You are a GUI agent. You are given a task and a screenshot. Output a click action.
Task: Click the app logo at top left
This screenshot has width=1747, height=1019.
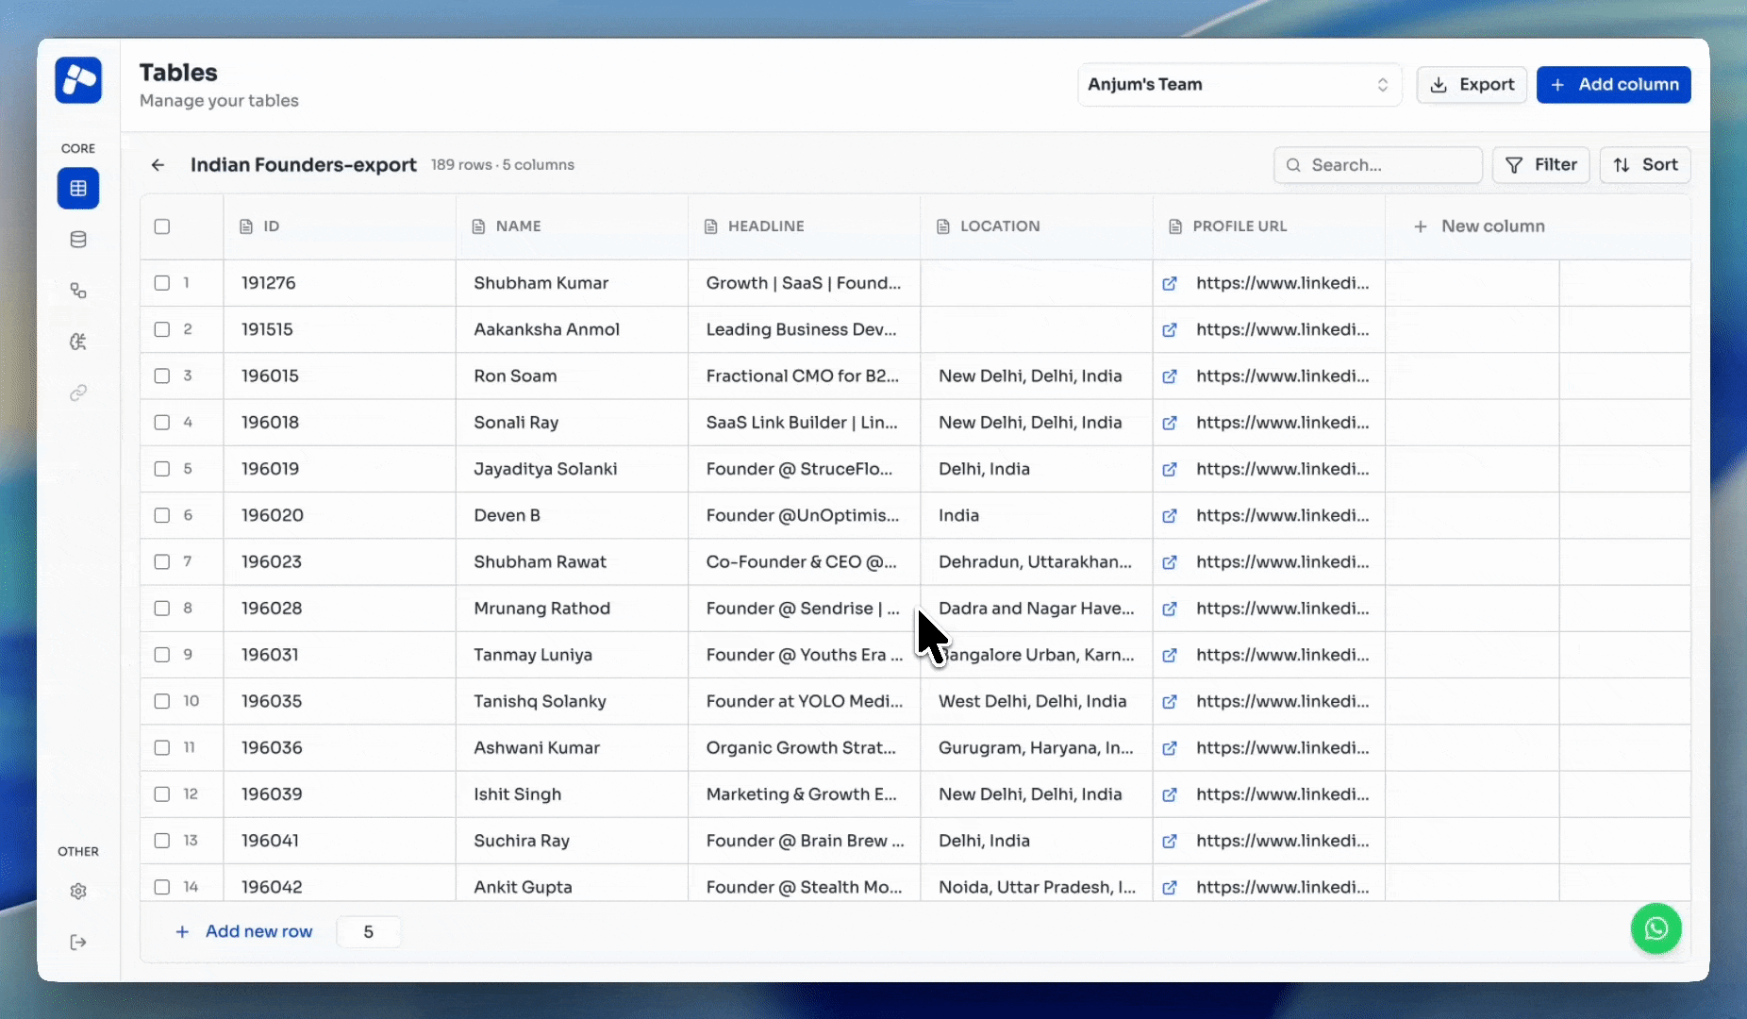pyautogui.click(x=78, y=80)
